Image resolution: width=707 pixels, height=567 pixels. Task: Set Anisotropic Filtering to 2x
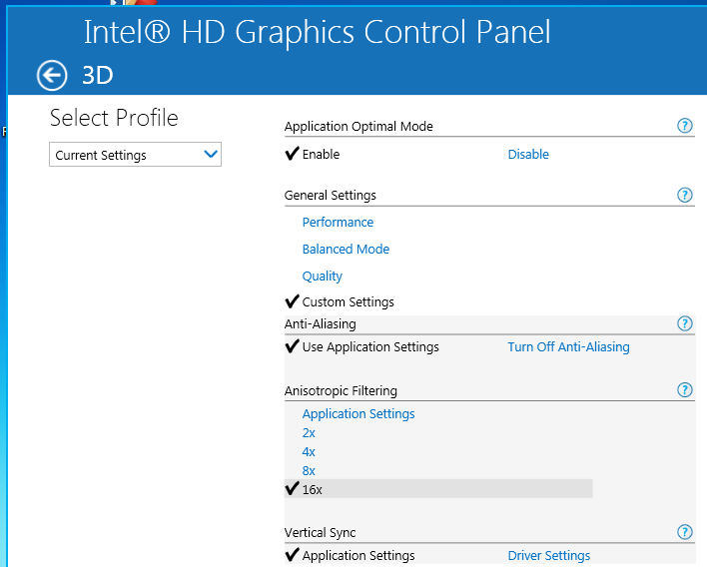click(309, 433)
